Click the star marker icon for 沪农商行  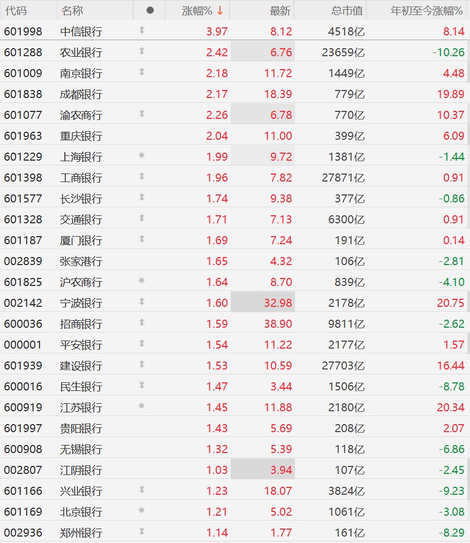(x=141, y=281)
